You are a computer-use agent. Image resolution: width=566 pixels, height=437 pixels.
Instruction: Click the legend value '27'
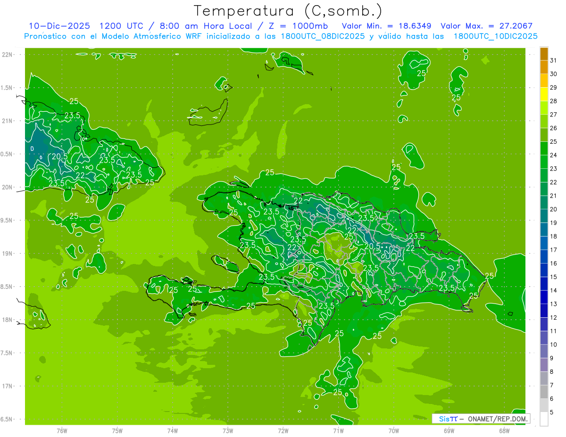click(x=554, y=115)
